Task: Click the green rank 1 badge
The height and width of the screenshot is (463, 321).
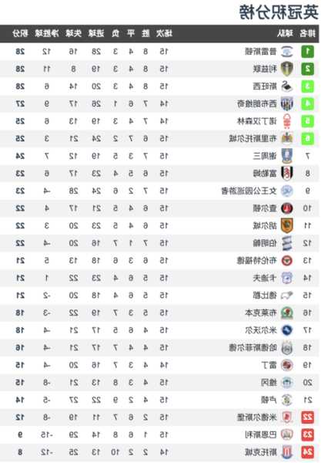Action: [307, 52]
